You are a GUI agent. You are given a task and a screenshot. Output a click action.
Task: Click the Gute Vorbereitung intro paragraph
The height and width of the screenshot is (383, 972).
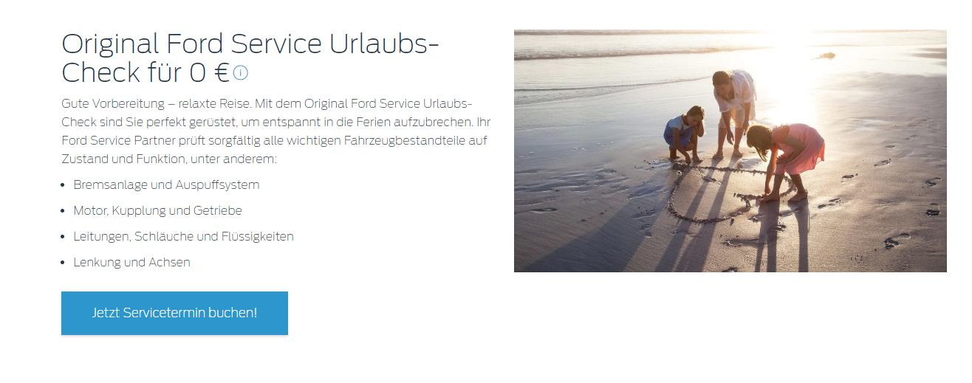275,131
